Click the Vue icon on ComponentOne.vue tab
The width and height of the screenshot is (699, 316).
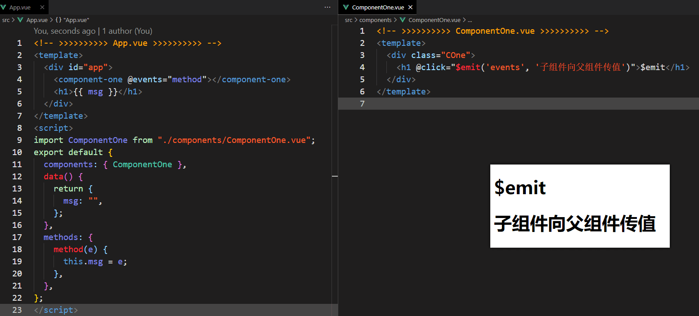point(345,7)
